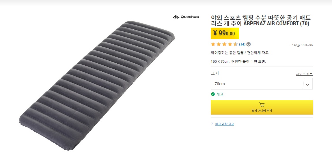The height and width of the screenshot is (154, 332).
Task: Expand the reviews chevron next to (14)
Action: (249, 44)
